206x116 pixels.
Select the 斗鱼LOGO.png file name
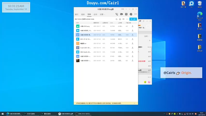(85, 26)
